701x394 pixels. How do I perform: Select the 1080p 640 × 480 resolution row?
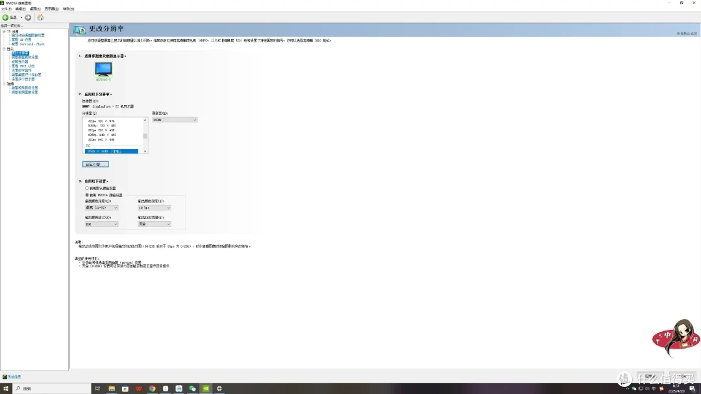(x=102, y=135)
